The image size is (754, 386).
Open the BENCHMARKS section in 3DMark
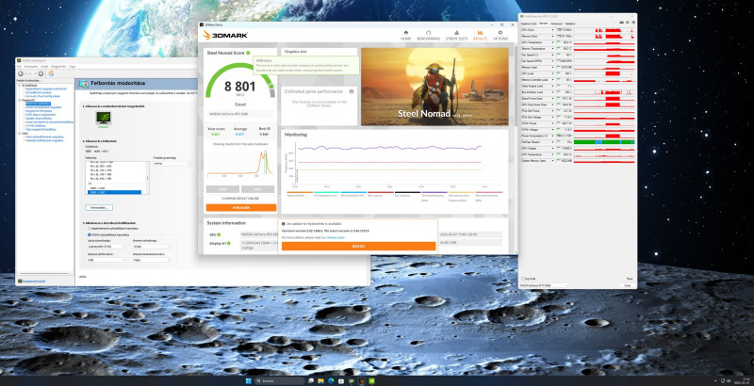(x=428, y=35)
